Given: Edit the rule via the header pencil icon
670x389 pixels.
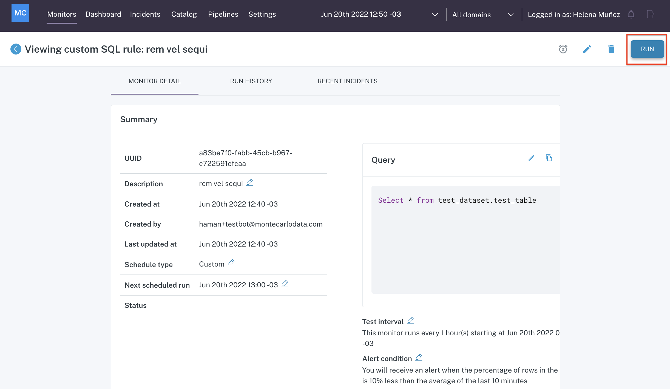Looking at the screenshot, I should pyautogui.click(x=587, y=49).
